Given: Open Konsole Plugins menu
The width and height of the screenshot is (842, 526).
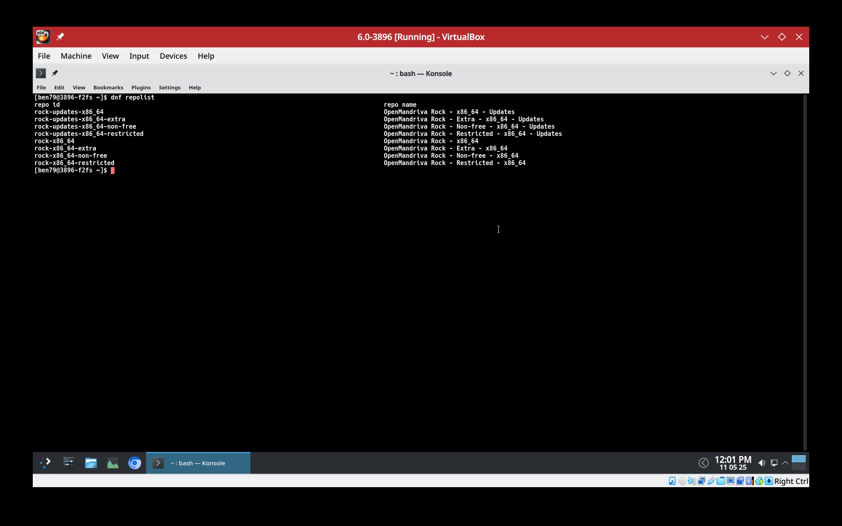Looking at the screenshot, I should pos(141,87).
